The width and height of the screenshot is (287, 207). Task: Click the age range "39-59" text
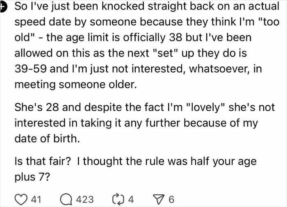click(32, 69)
